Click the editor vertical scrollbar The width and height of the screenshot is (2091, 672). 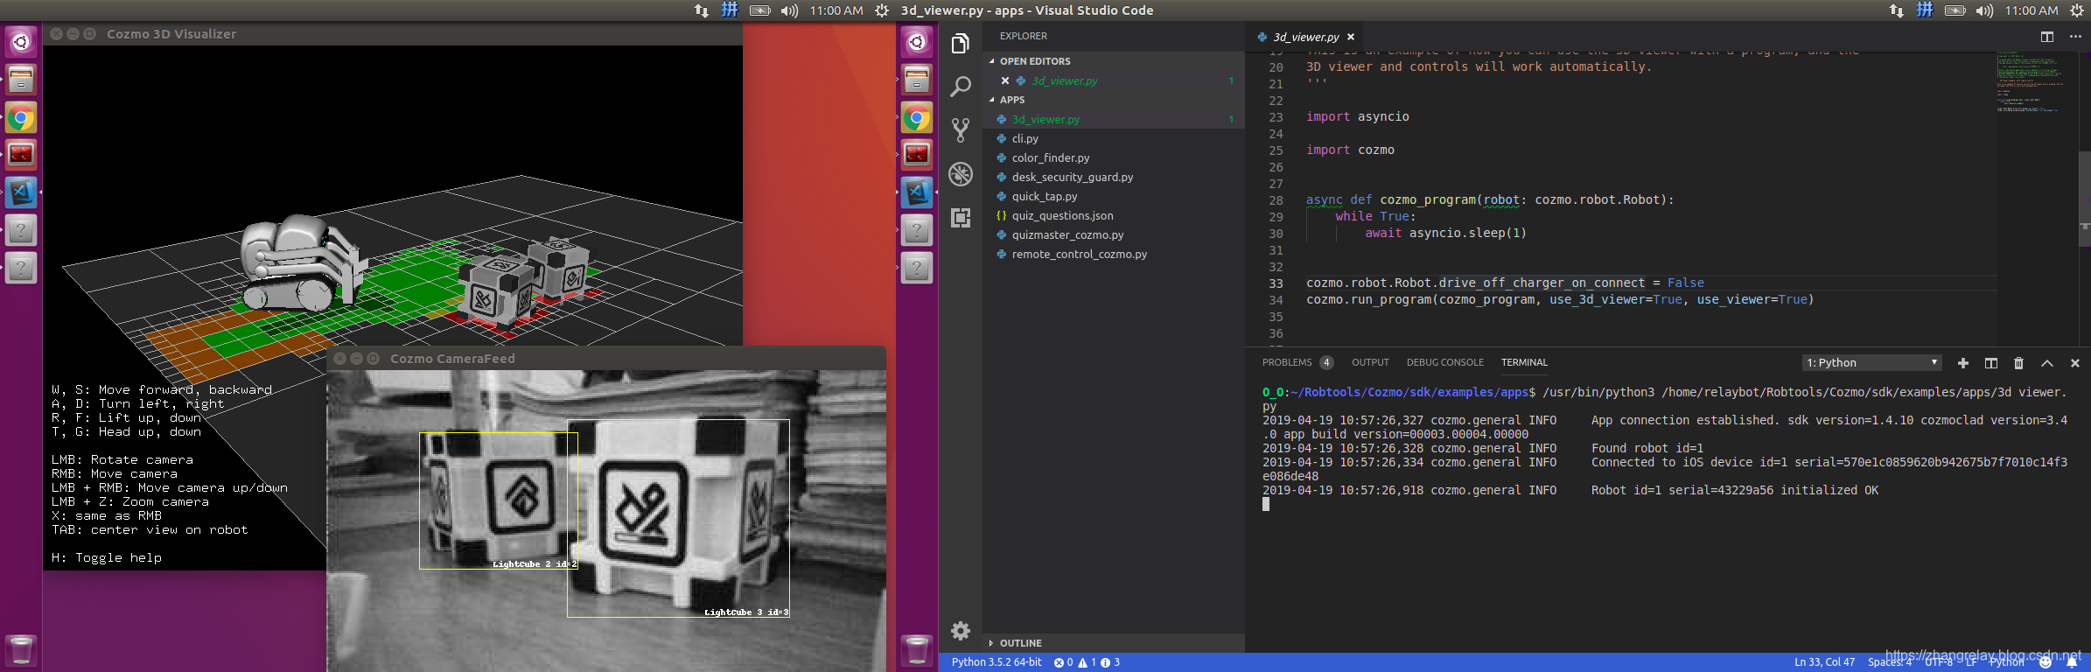[2084, 199]
